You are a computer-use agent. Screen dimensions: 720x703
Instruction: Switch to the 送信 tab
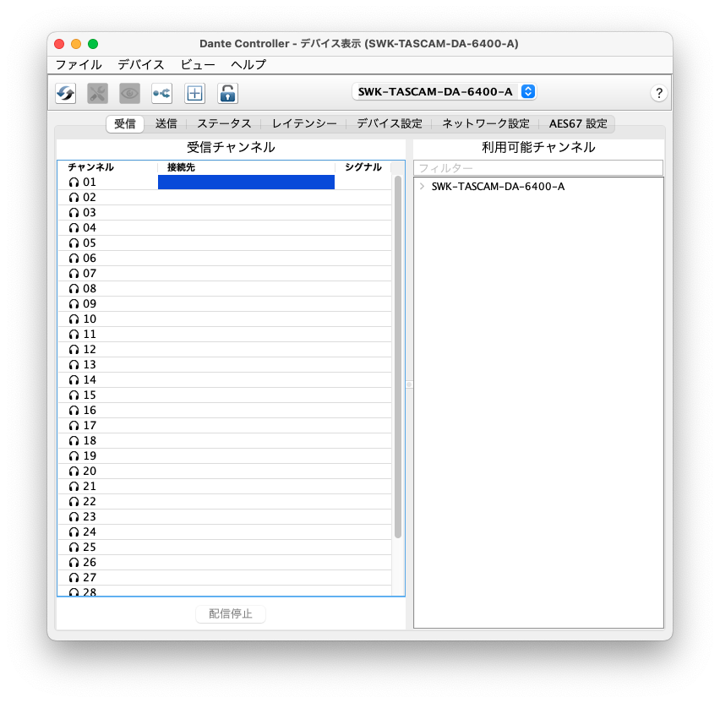[166, 123]
